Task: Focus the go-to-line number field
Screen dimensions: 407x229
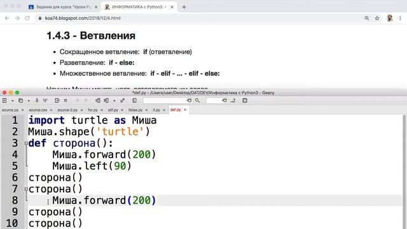Action: click(x=214, y=101)
